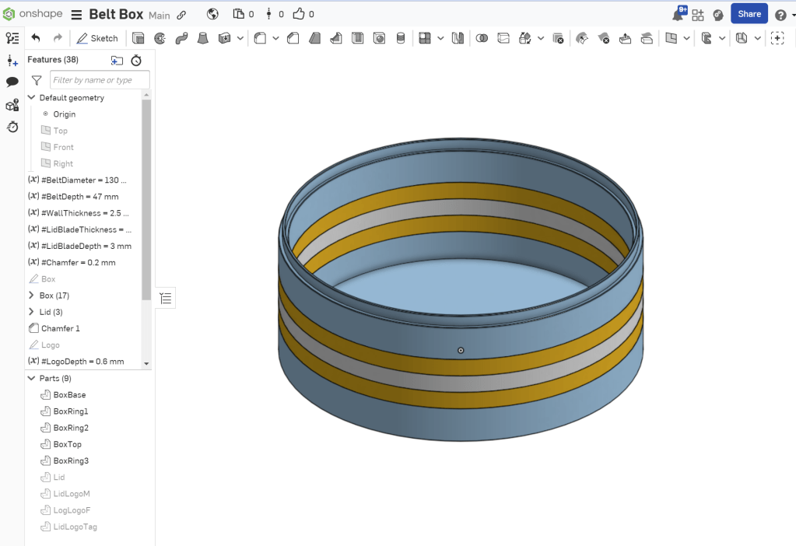Click the Undo arrow
The height and width of the screenshot is (546, 796).
pyautogui.click(x=36, y=38)
